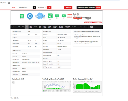The image size is (128, 101).
Task: Open the Traffic Graph Uplink Port OLT image
Action: point(87,87)
